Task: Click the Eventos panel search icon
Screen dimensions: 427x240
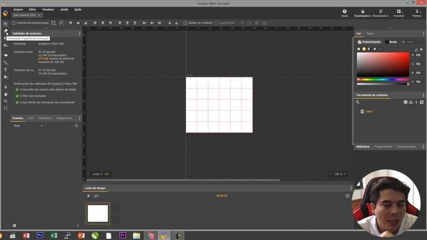Action: 76,126
